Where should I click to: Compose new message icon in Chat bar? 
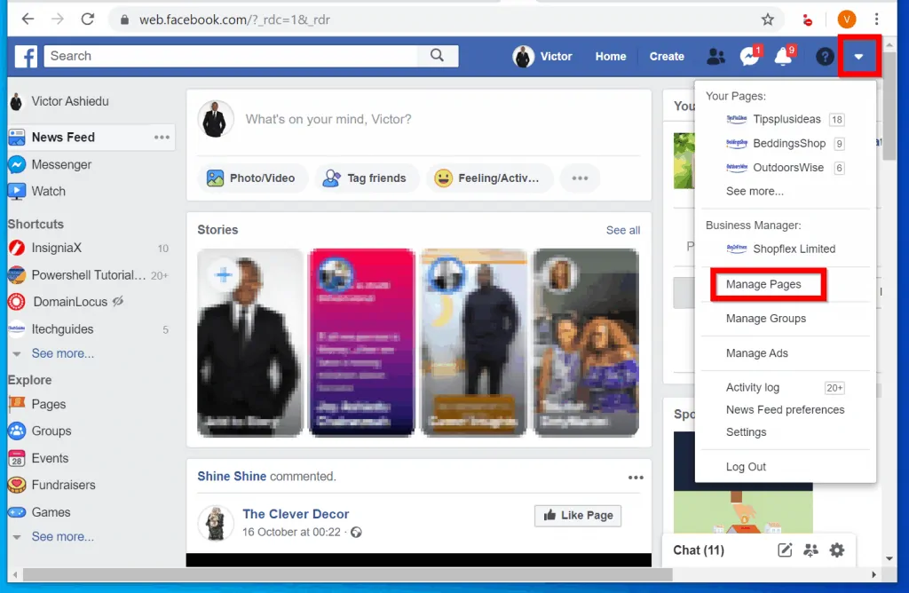pyautogui.click(x=785, y=550)
